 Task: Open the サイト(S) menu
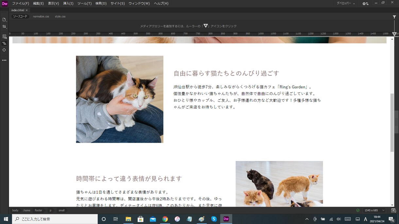click(x=117, y=3)
